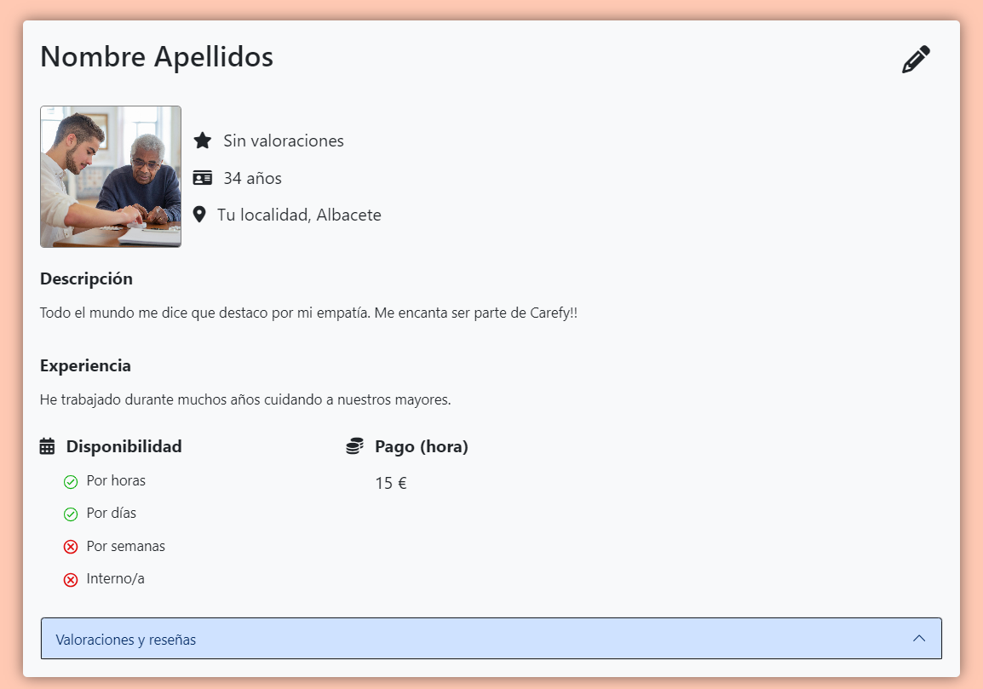Select the Experiencia section heading

(85, 365)
